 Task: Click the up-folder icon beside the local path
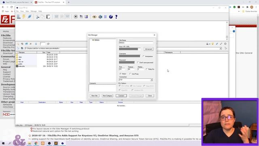coord(22,48)
